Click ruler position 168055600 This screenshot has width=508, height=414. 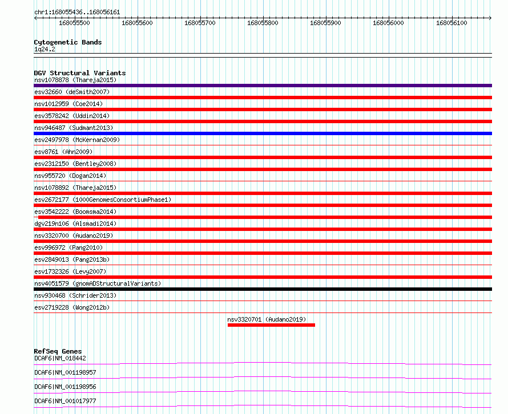tap(137, 23)
